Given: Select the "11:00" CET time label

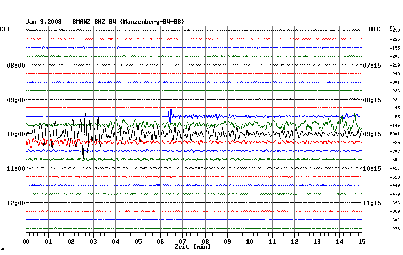Looking at the screenshot, I should [16, 169].
